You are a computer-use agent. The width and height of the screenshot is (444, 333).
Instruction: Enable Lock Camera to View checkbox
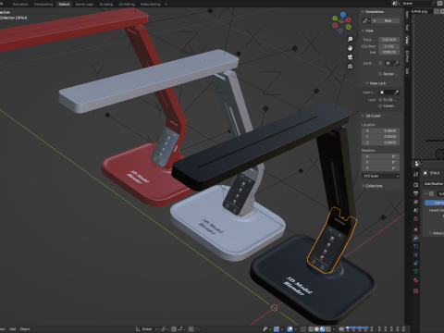(380, 105)
